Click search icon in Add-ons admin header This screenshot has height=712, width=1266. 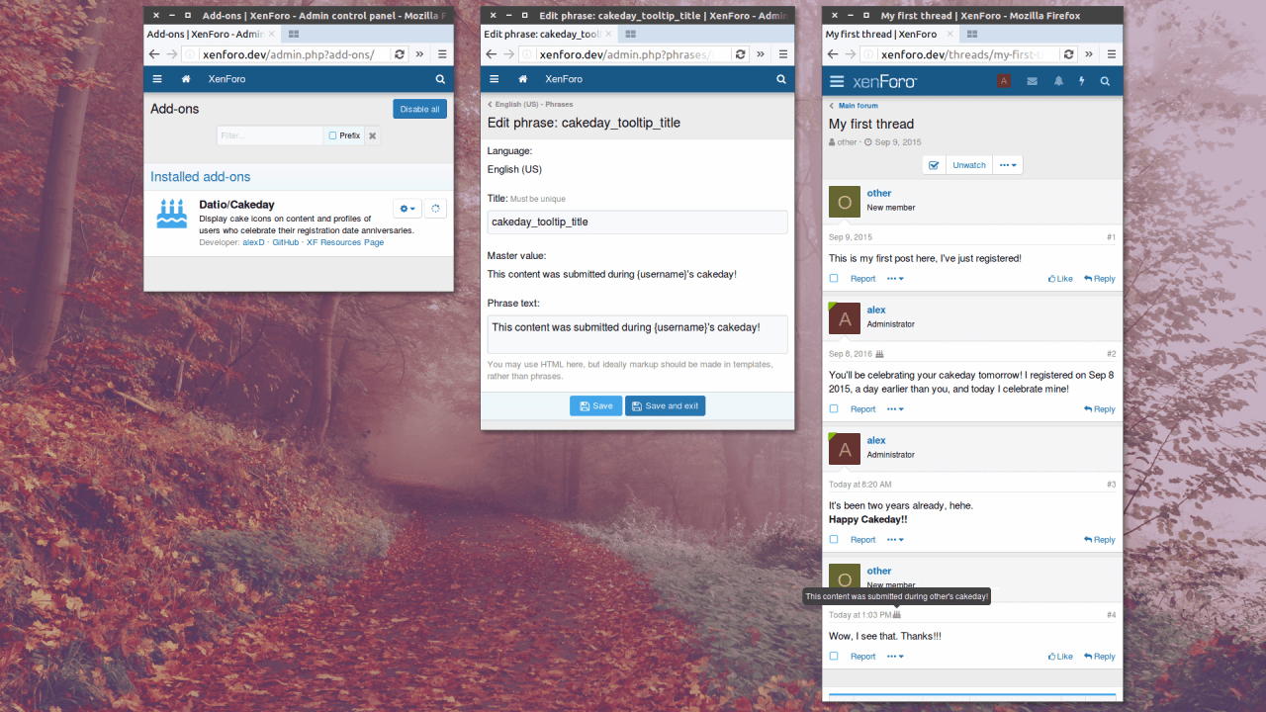(440, 79)
